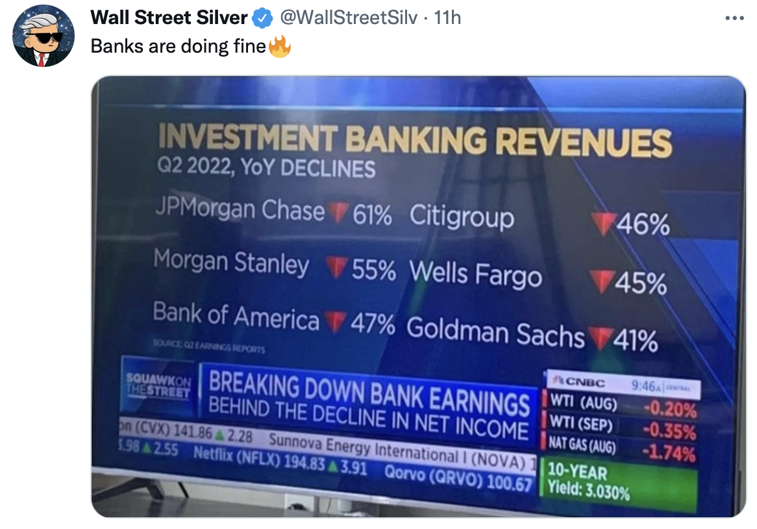Click the "Banks are doing fine" tweet text

tap(179, 47)
